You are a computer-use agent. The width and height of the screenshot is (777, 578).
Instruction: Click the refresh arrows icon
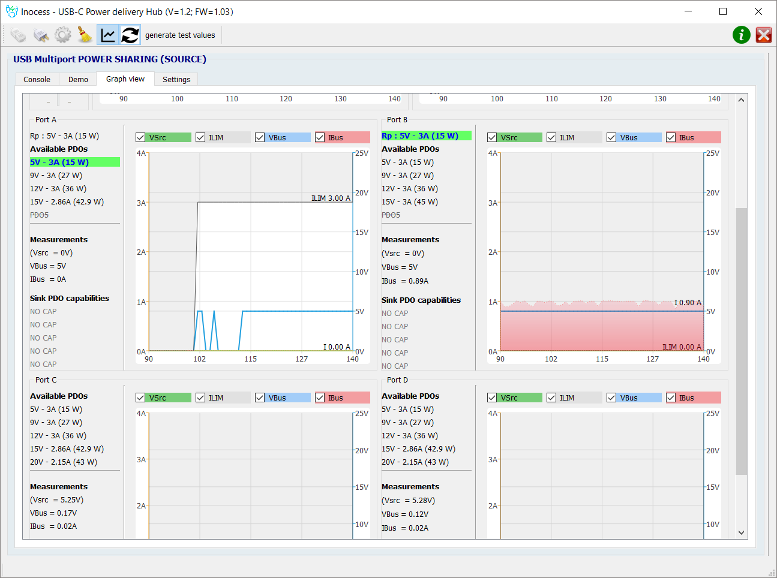(130, 35)
